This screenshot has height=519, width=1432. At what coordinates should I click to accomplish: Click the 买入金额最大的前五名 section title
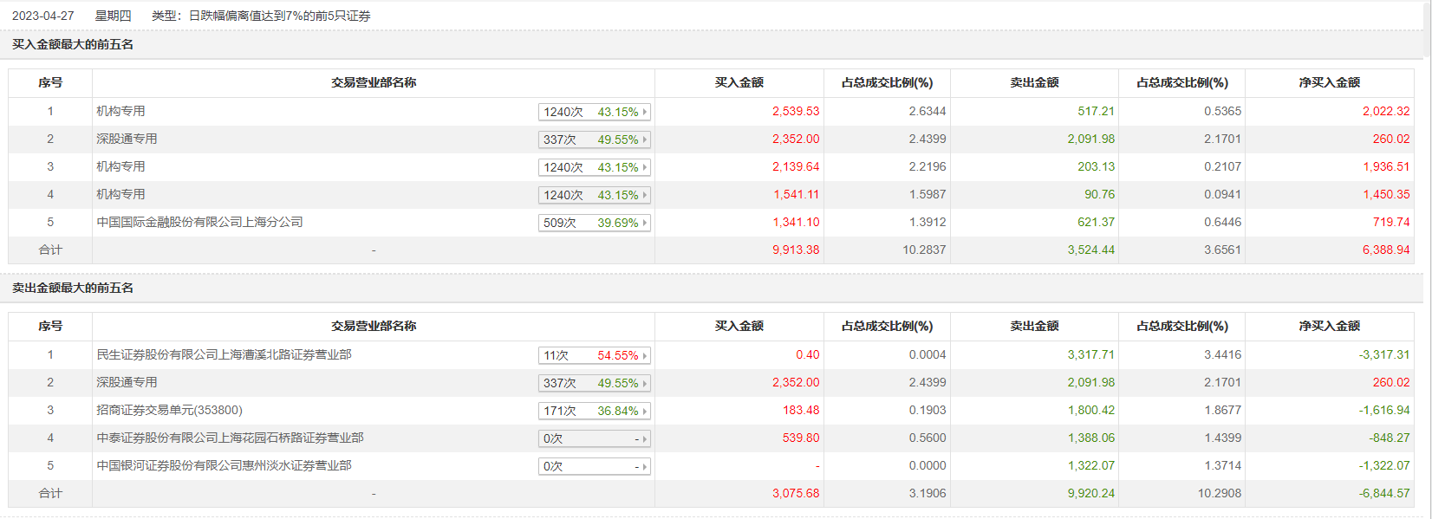pyautogui.click(x=73, y=44)
